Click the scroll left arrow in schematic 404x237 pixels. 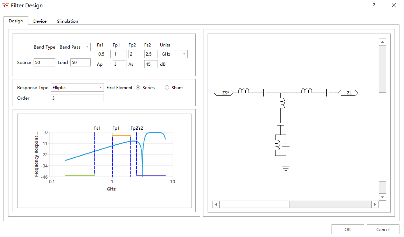coord(216,204)
